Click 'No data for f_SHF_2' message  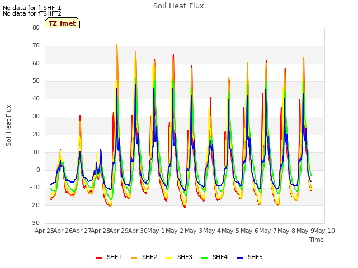32,13
